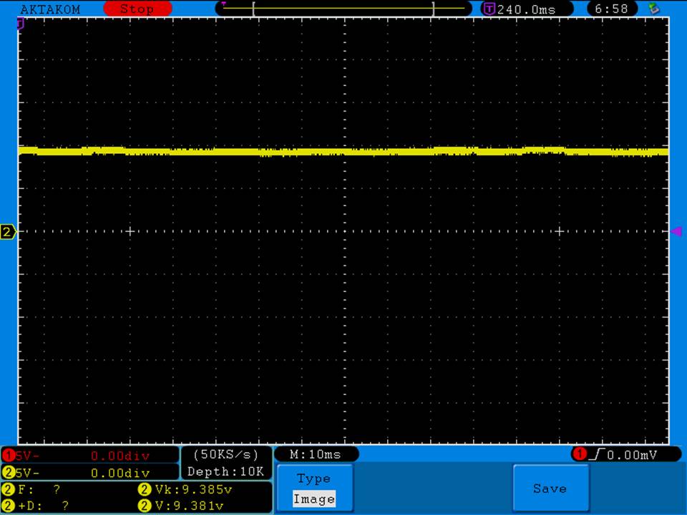Toggle the red Stop run status indicator
This screenshot has width=687, height=515.
coord(137,9)
